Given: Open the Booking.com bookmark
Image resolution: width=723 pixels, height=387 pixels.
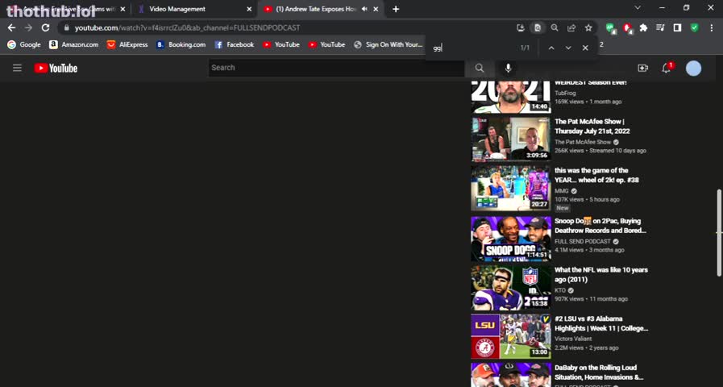Looking at the screenshot, I should point(181,44).
